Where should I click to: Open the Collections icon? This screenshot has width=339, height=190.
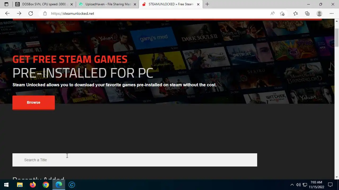click(307, 13)
